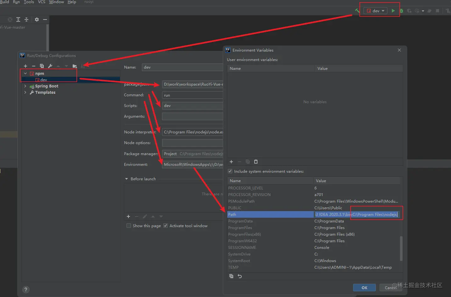Expand the Templates node in the tree
The height and width of the screenshot is (297, 451).
[25, 92]
